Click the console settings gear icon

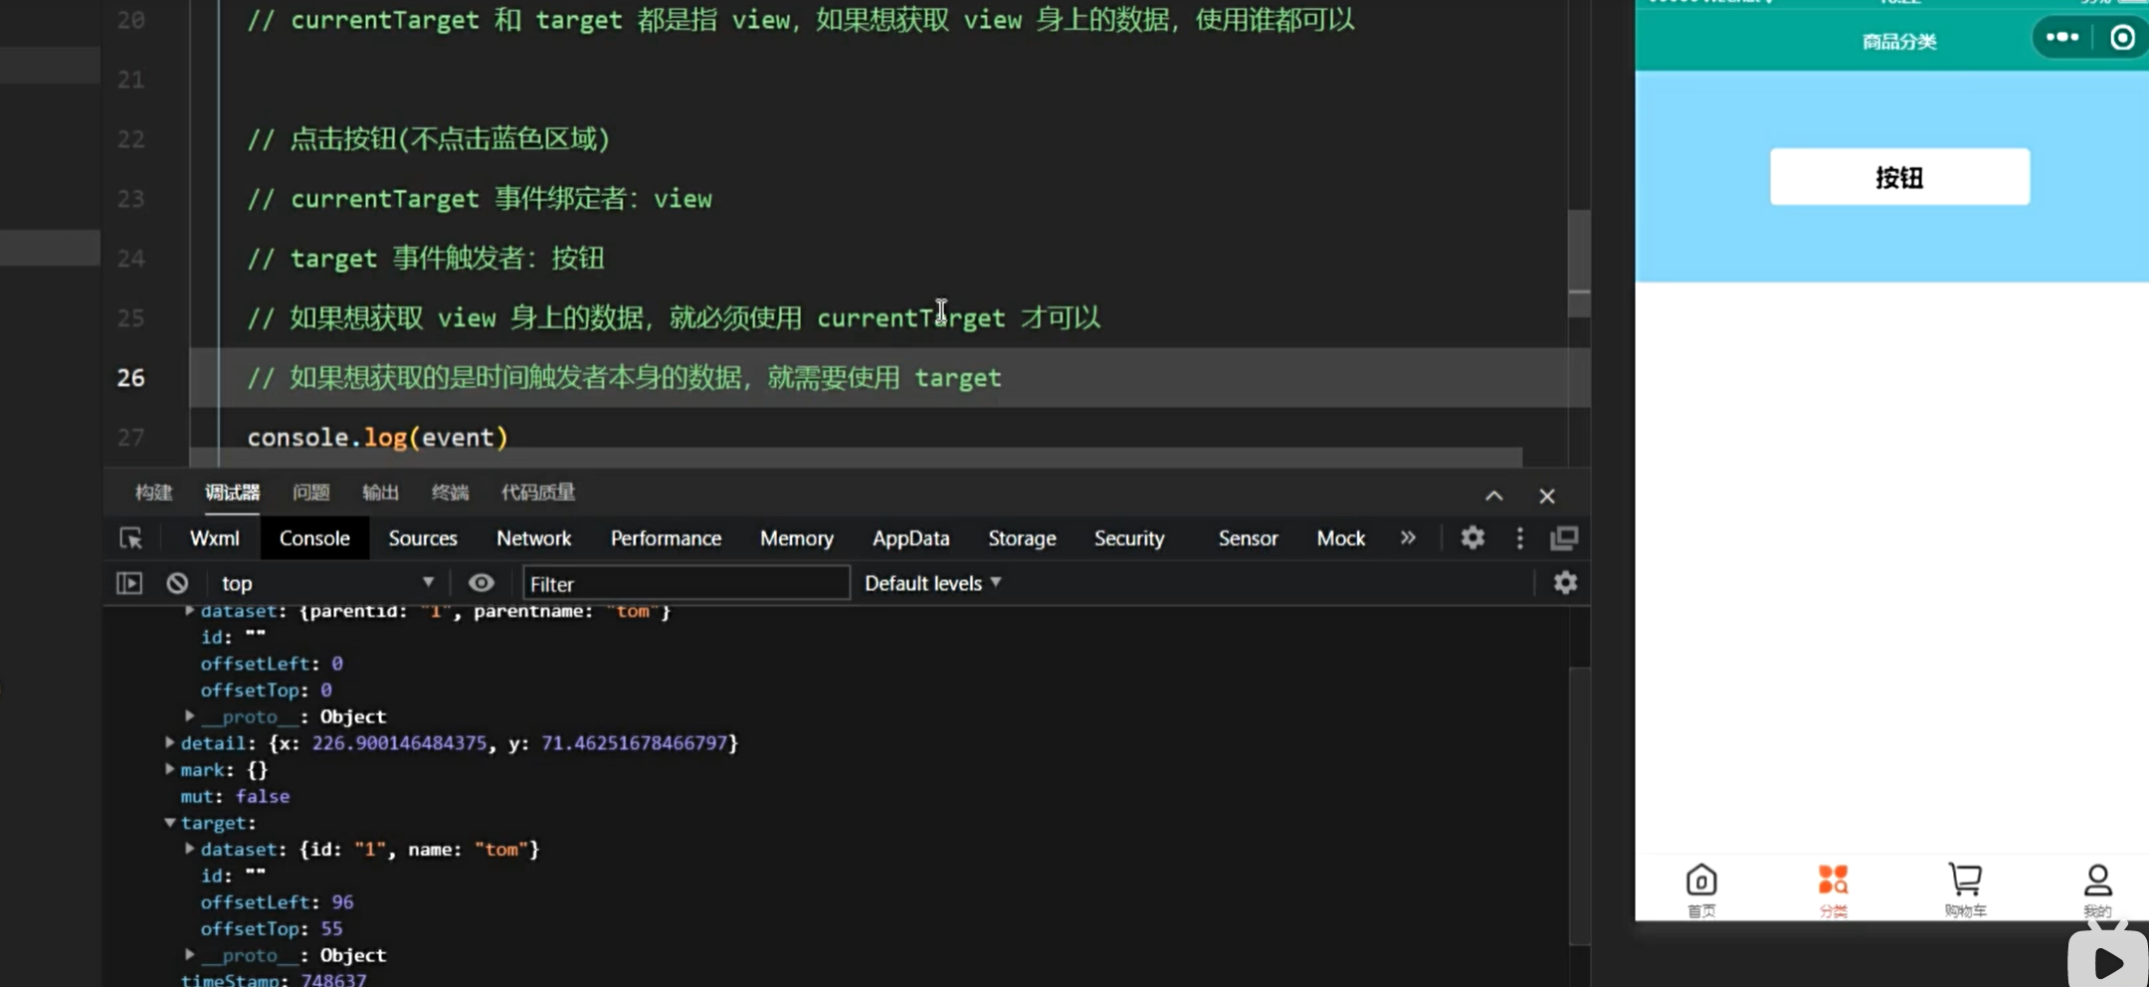(x=1565, y=583)
